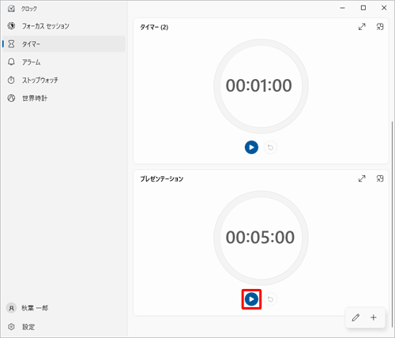This screenshot has width=395, height=338.
Task: Start the タイマー (2) one-minute timer
Action: [x=251, y=147]
